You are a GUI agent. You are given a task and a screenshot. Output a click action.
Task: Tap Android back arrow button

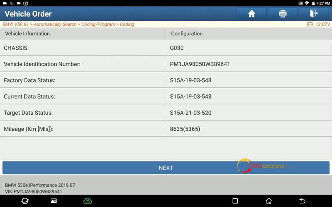(302, 201)
